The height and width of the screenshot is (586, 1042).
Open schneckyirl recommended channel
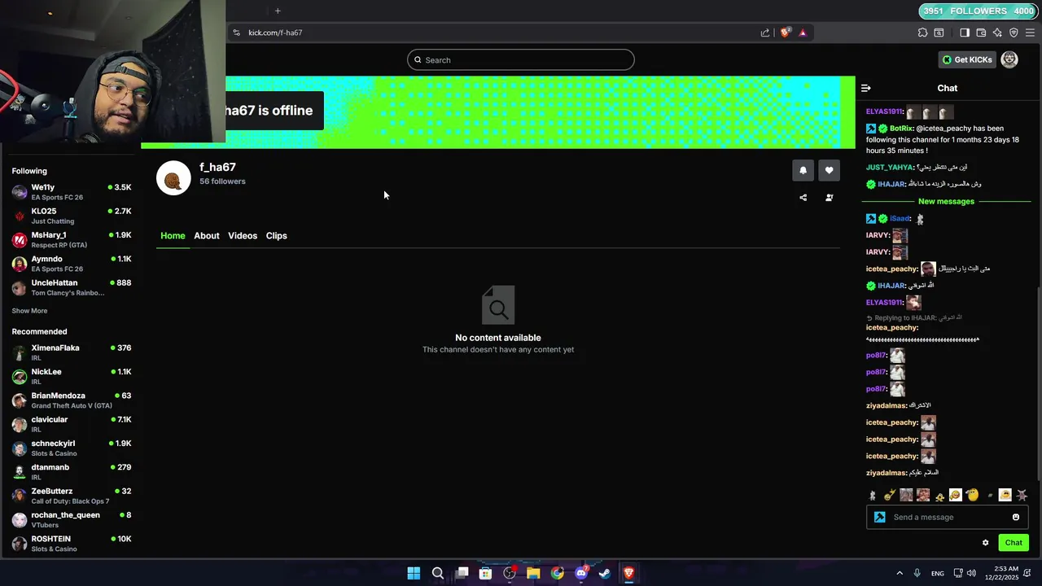point(72,448)
